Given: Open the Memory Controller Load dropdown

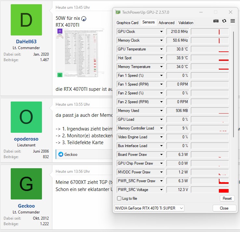Looking at the screenshot, I should tap(161, 128).
